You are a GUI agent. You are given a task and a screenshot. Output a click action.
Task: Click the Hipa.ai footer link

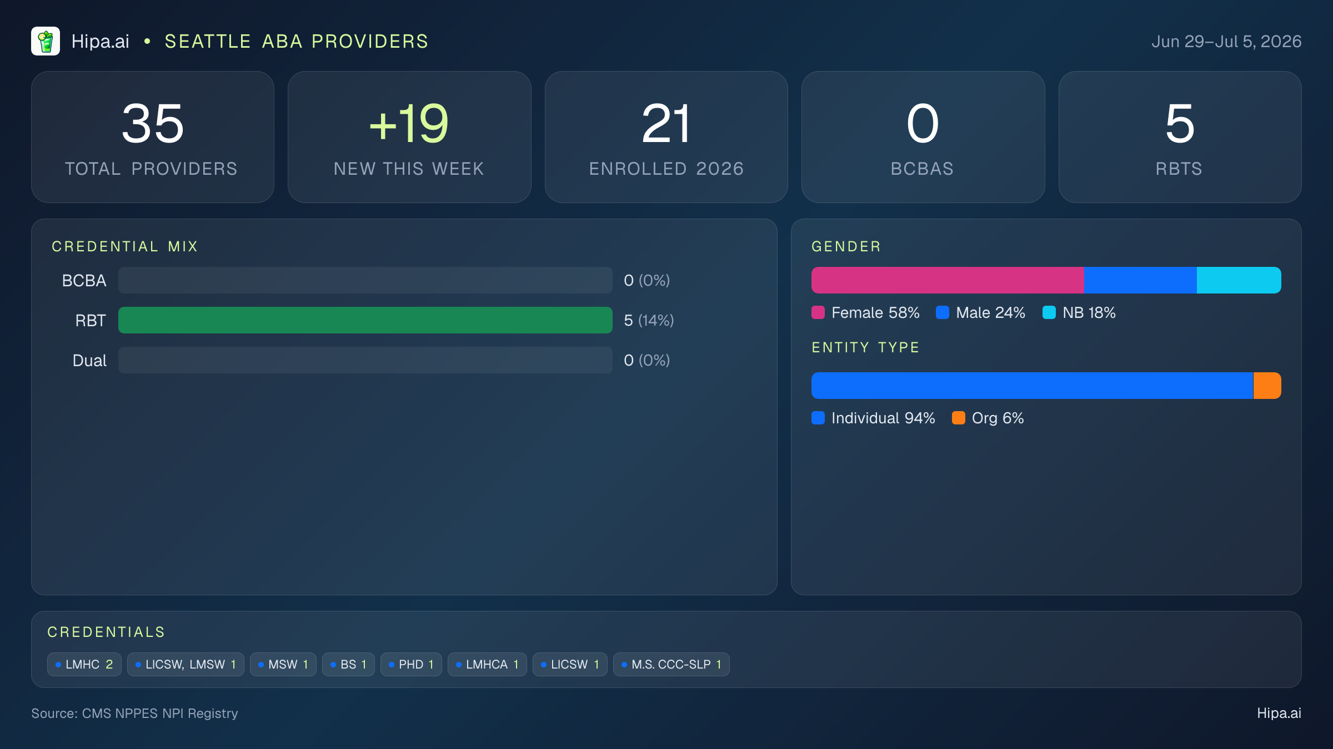click(1279, 713)
